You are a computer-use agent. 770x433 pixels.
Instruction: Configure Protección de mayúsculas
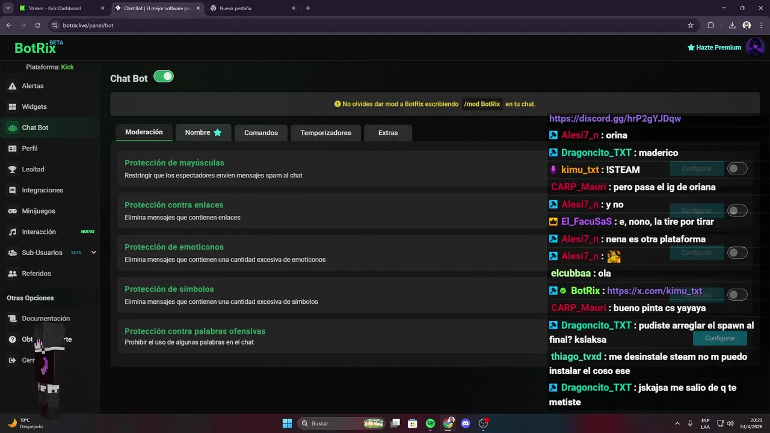point(697,168)
